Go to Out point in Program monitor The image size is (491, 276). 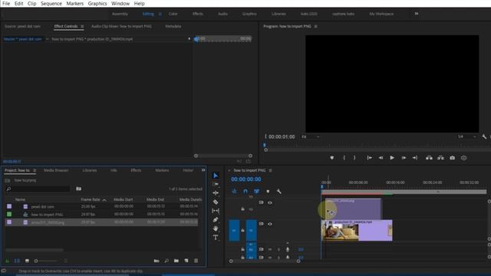(415, 158)
